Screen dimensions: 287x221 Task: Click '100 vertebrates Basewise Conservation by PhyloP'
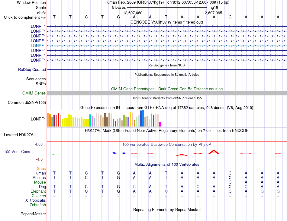coord(167,145)
